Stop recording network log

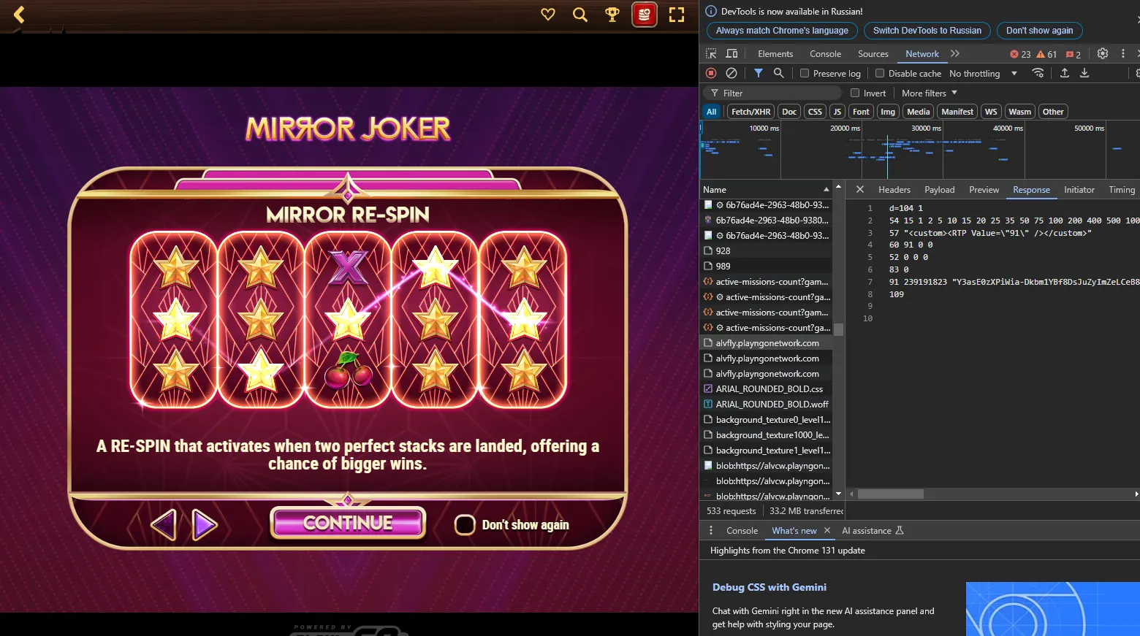coord(711,73)
